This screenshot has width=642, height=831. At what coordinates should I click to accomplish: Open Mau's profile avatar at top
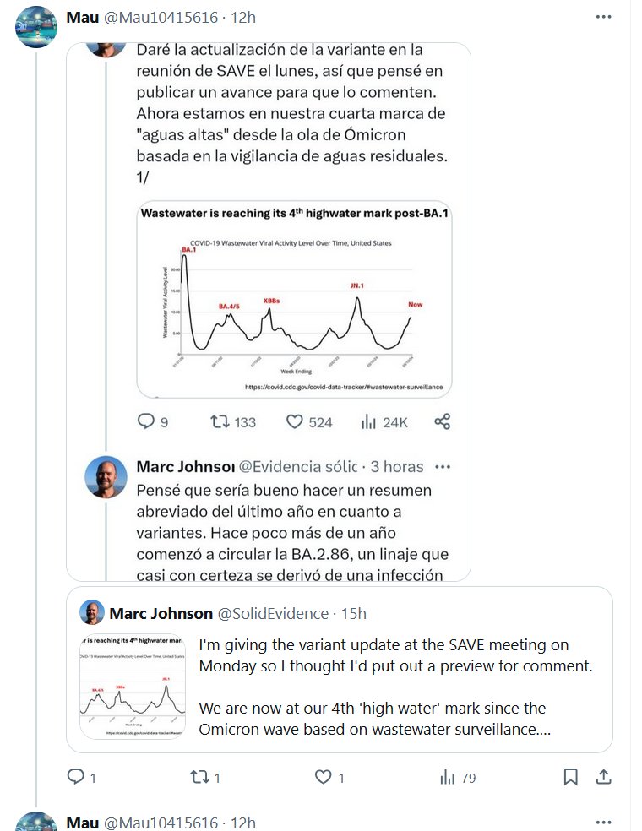pos(36,26)
